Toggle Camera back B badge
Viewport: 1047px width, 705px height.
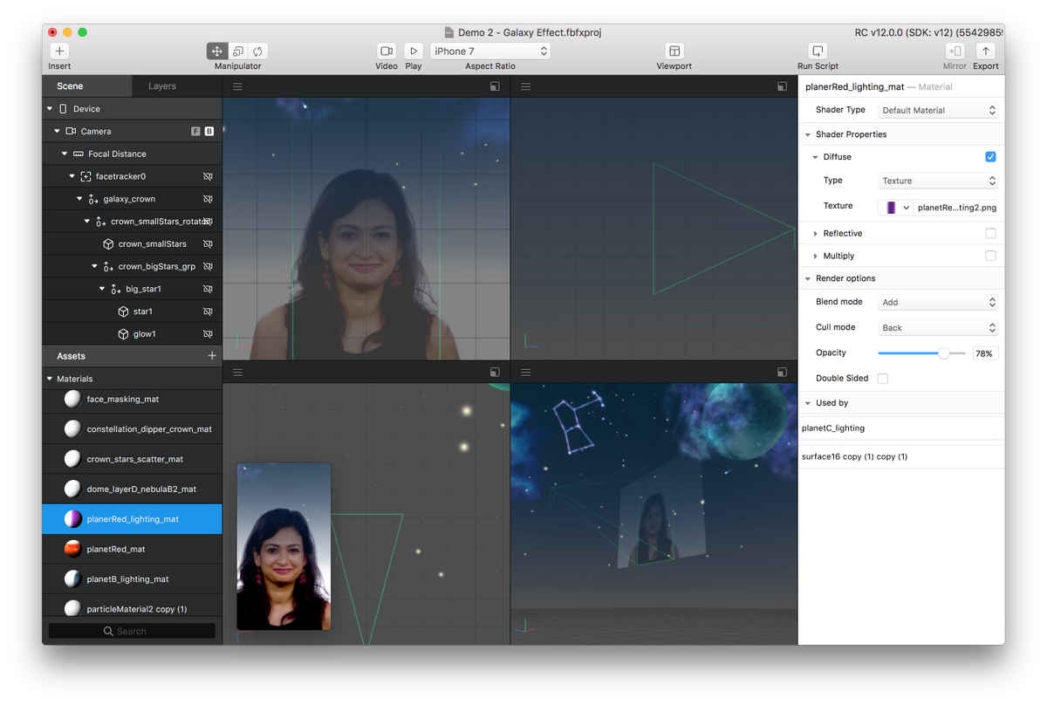(209, 132)
